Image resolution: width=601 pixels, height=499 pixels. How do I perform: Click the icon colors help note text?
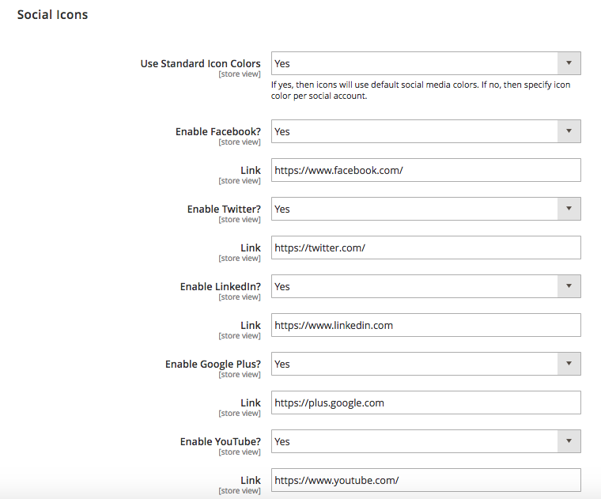421,90
